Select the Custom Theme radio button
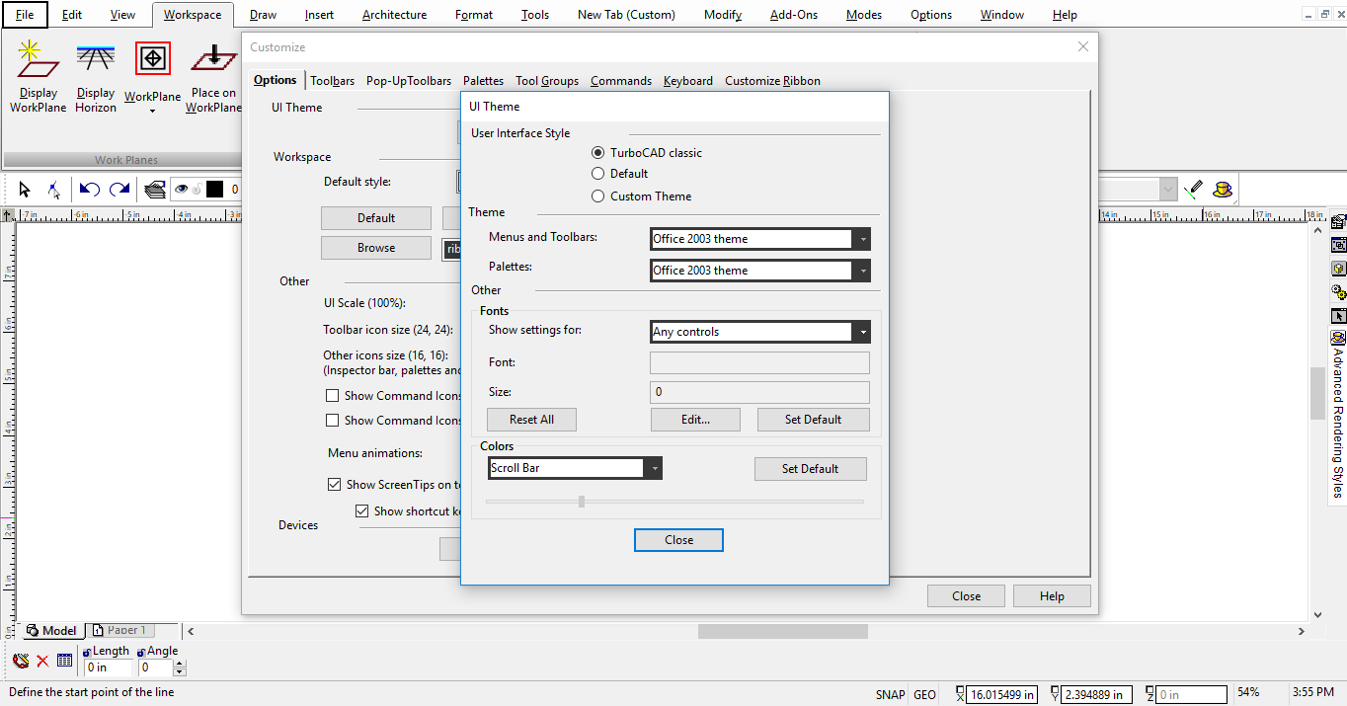Screen dimensions: 1347x706 pos(597,196)
